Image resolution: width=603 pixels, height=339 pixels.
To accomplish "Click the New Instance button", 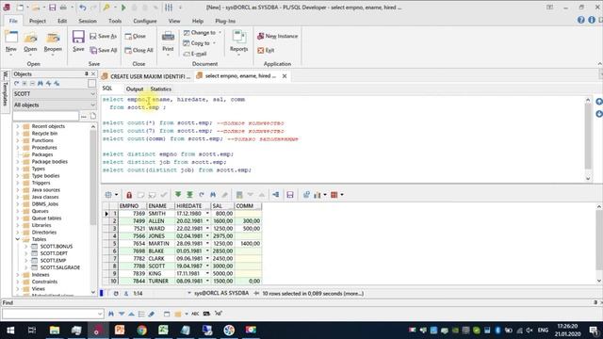I will (277, 36).
